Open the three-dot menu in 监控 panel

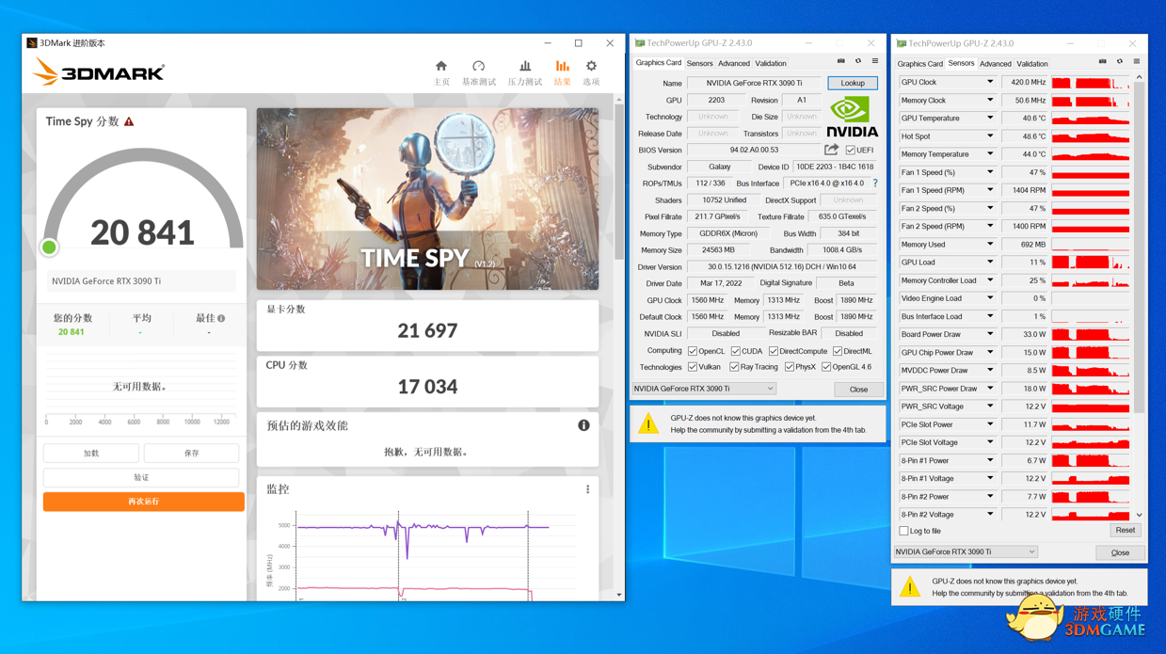(588, 489)
